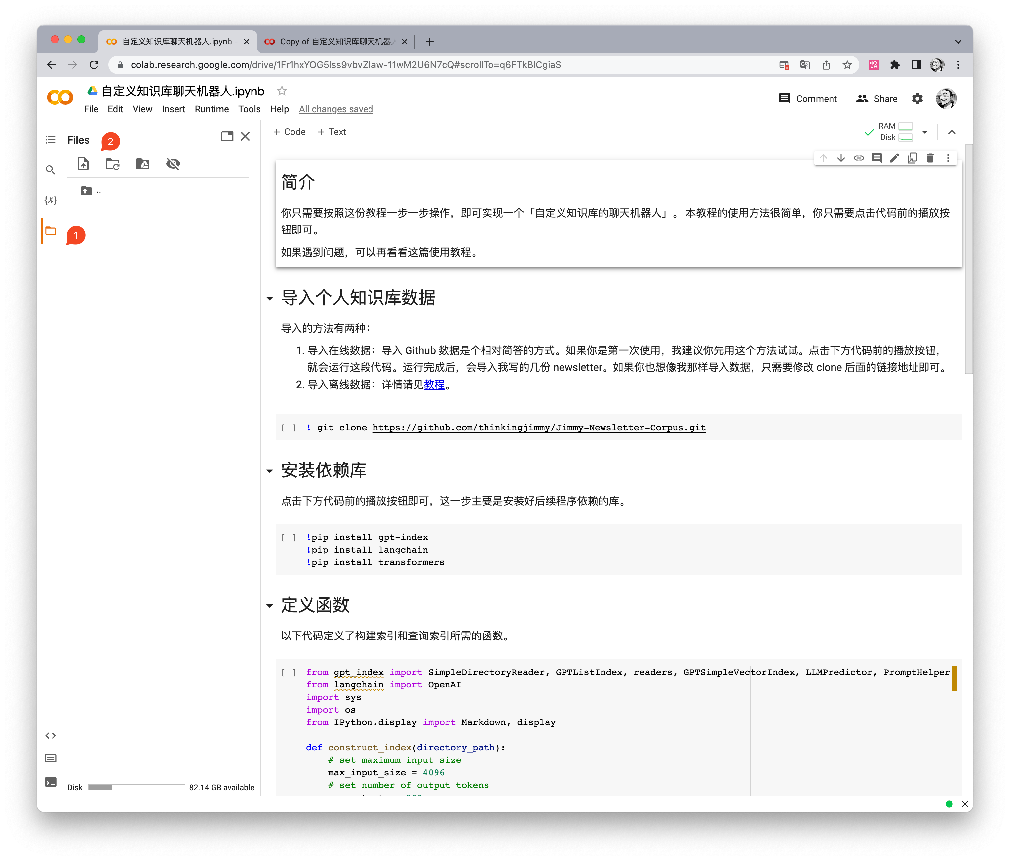Click the Mount Drive icon
The width and height of the screenshot is (1010, 861).
(x=142, y=164)
